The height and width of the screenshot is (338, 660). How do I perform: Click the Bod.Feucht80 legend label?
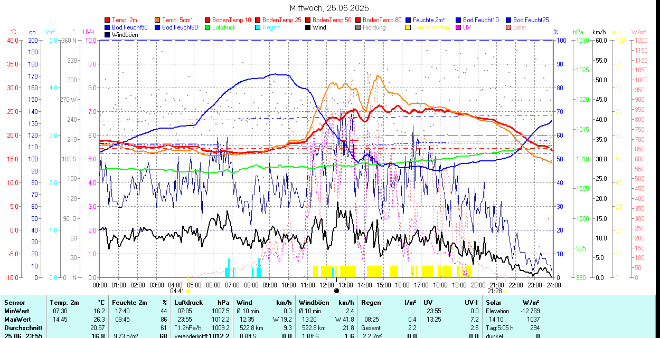pos(180,27)
